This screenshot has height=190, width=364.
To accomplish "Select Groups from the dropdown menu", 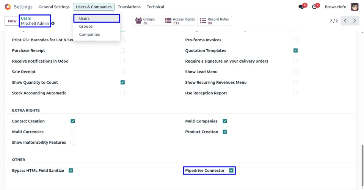I will pos(86,27).
